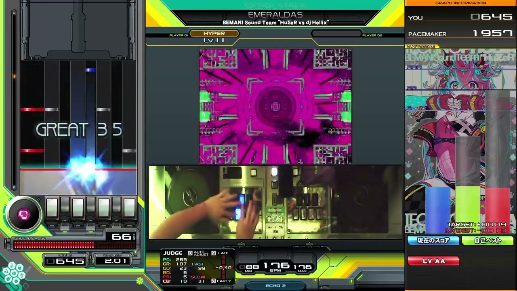Select the 現在のスコア blue button

(x=433, y=240)
